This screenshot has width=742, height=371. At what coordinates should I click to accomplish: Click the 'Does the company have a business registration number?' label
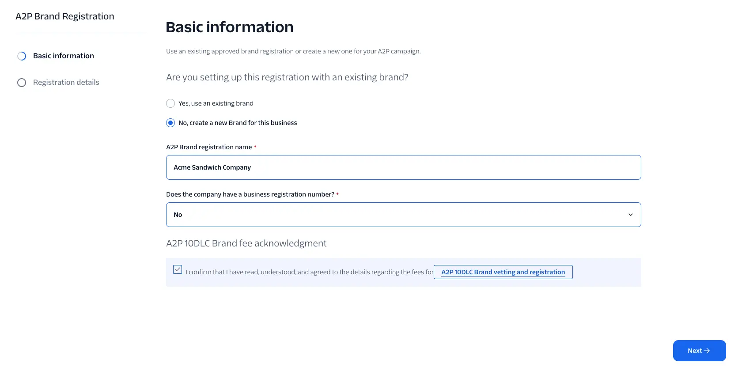[x=250, y=194]
